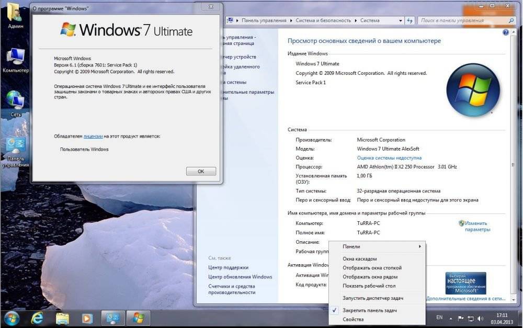Image resolution: width=523 pixels, height=328 pixels.
Task: Select Запустить диспетчер задач
Action: (377, 298)
